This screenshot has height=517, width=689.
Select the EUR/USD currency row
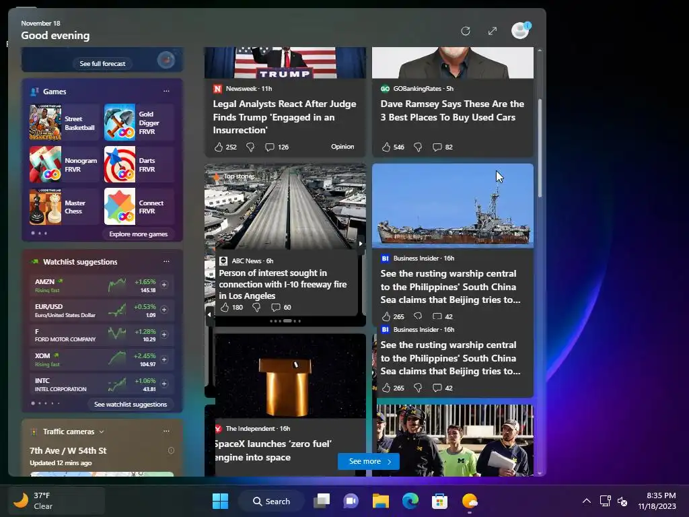point(103,310)
